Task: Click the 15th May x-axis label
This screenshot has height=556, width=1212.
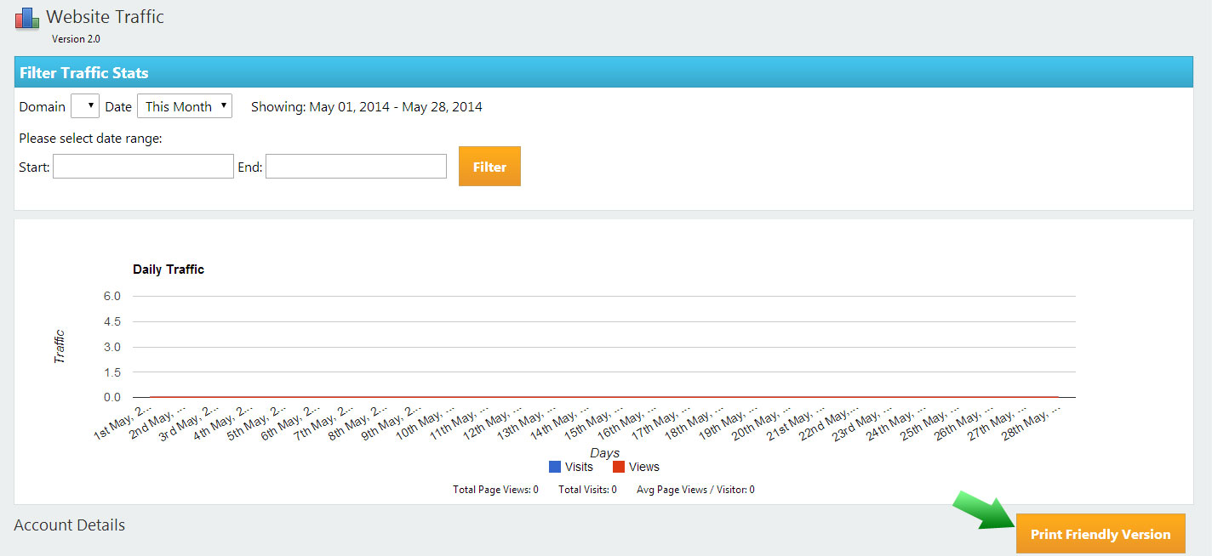Action: pos(593,423)
